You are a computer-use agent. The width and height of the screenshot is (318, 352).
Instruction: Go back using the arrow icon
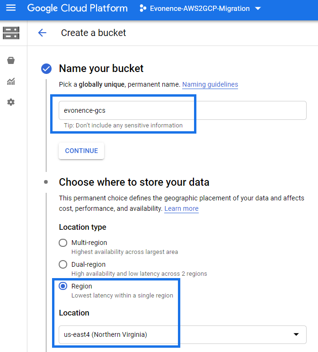point(42,33)
